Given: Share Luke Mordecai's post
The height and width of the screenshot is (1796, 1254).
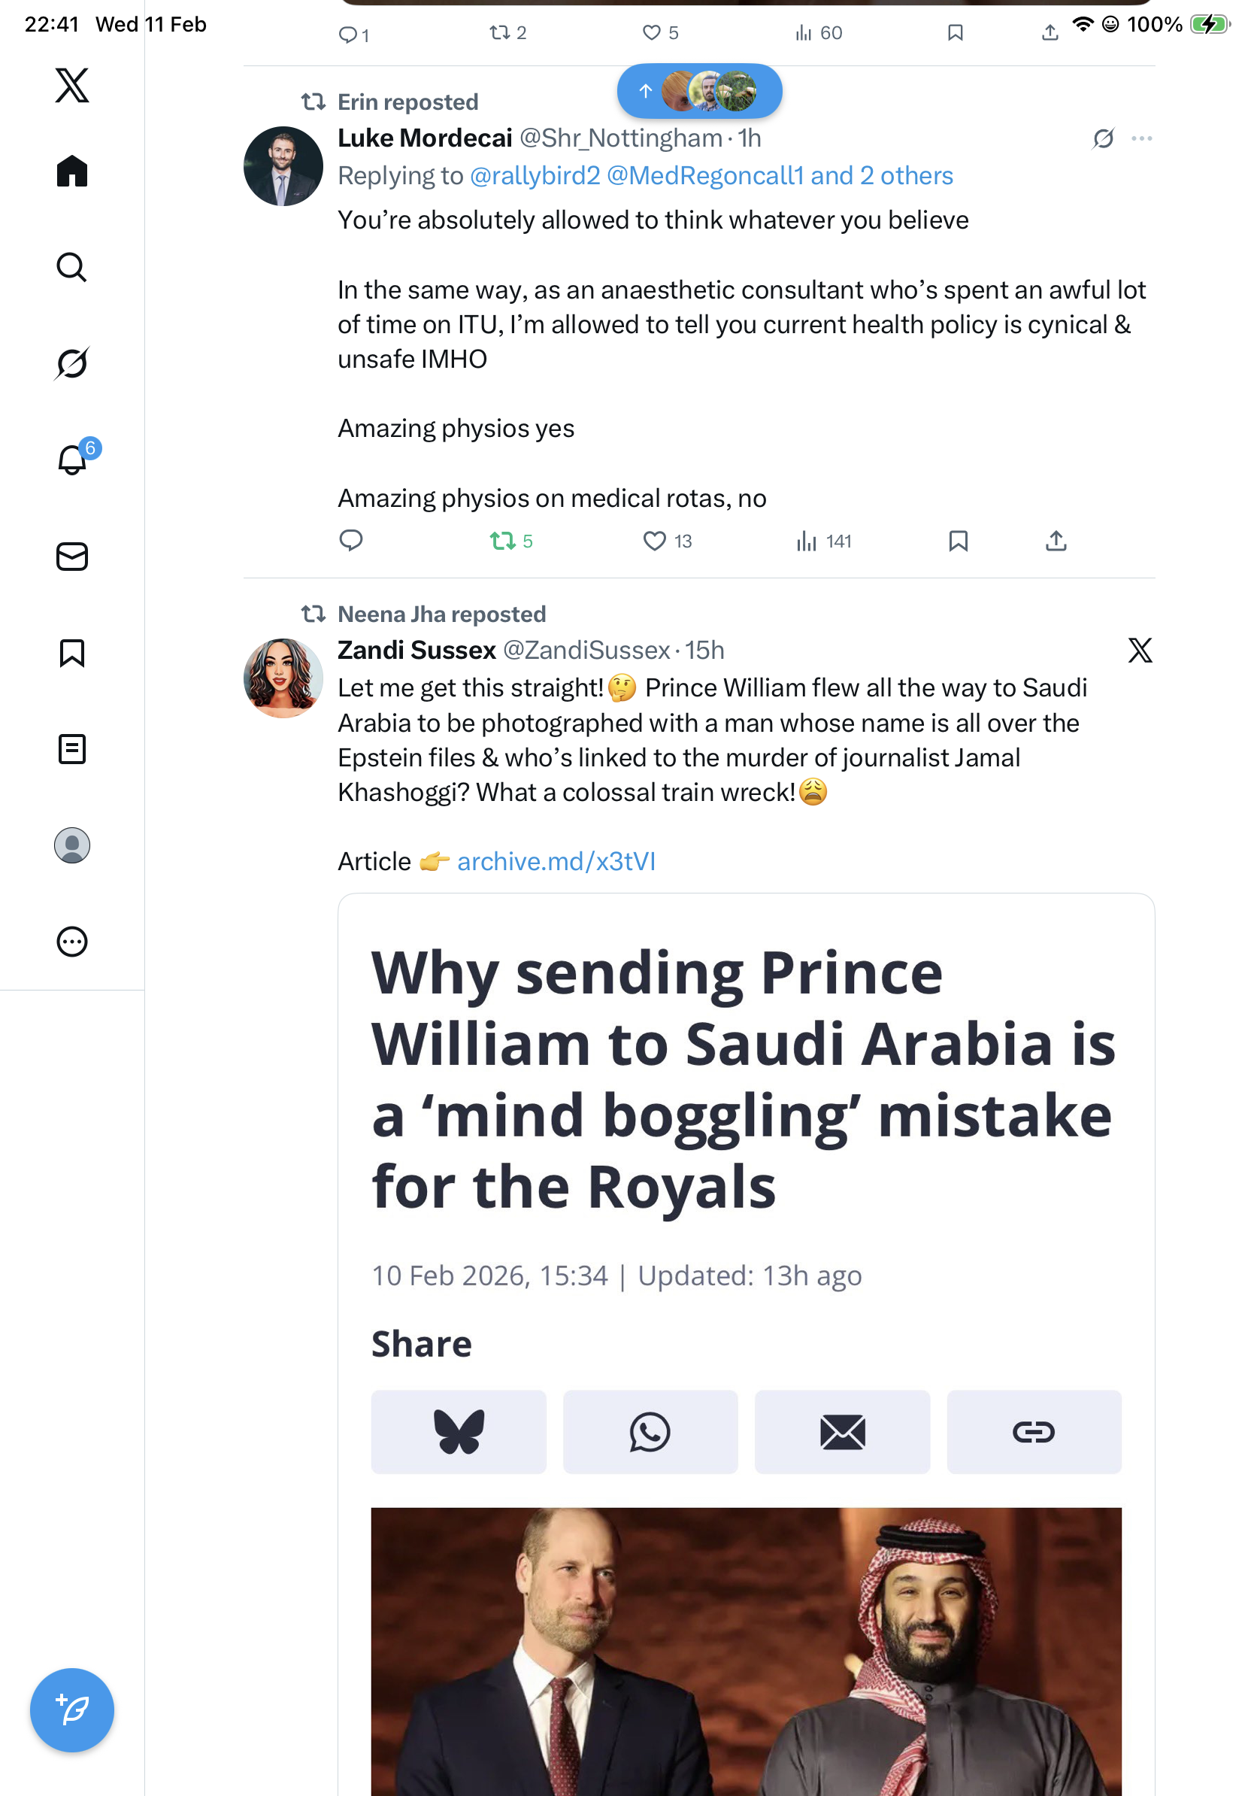Looking at the screenshot, I should (x=1056, y=541).
